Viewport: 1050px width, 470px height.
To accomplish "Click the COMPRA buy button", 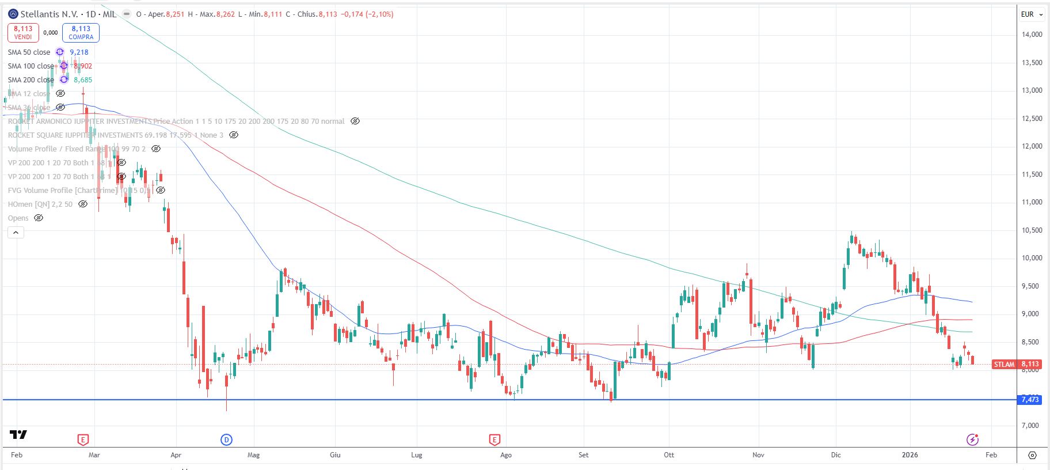I will [x=81, y=33].
